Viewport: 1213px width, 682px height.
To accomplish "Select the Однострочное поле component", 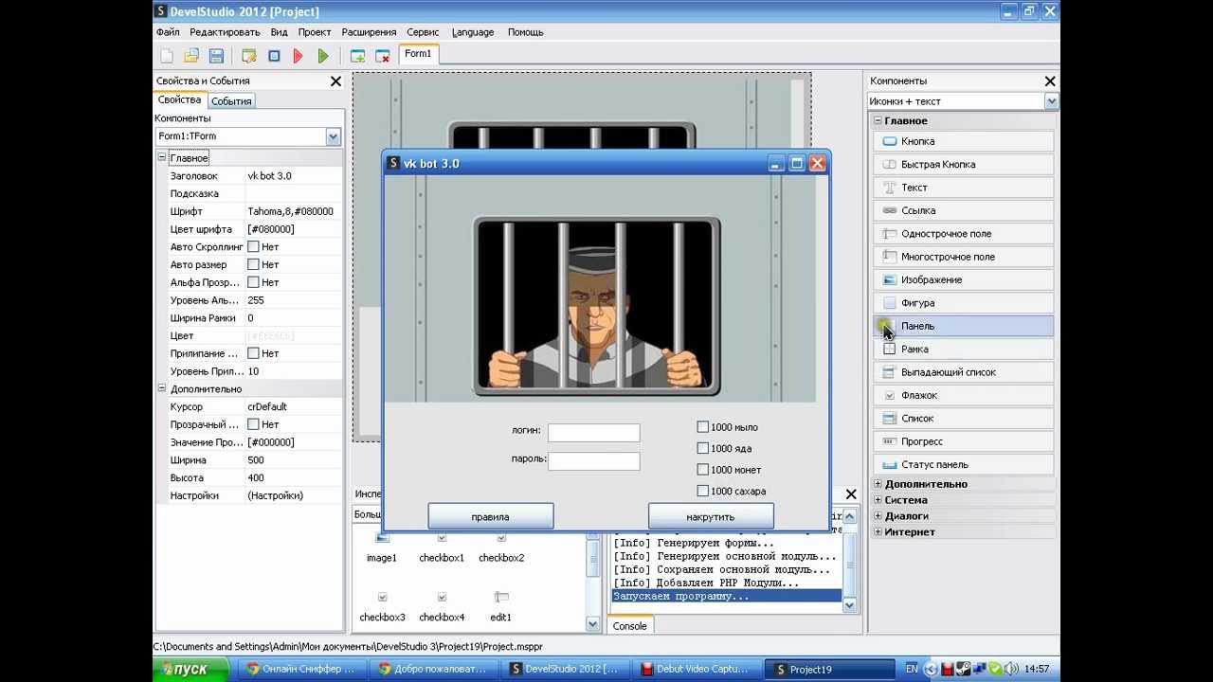I will 963,234.
